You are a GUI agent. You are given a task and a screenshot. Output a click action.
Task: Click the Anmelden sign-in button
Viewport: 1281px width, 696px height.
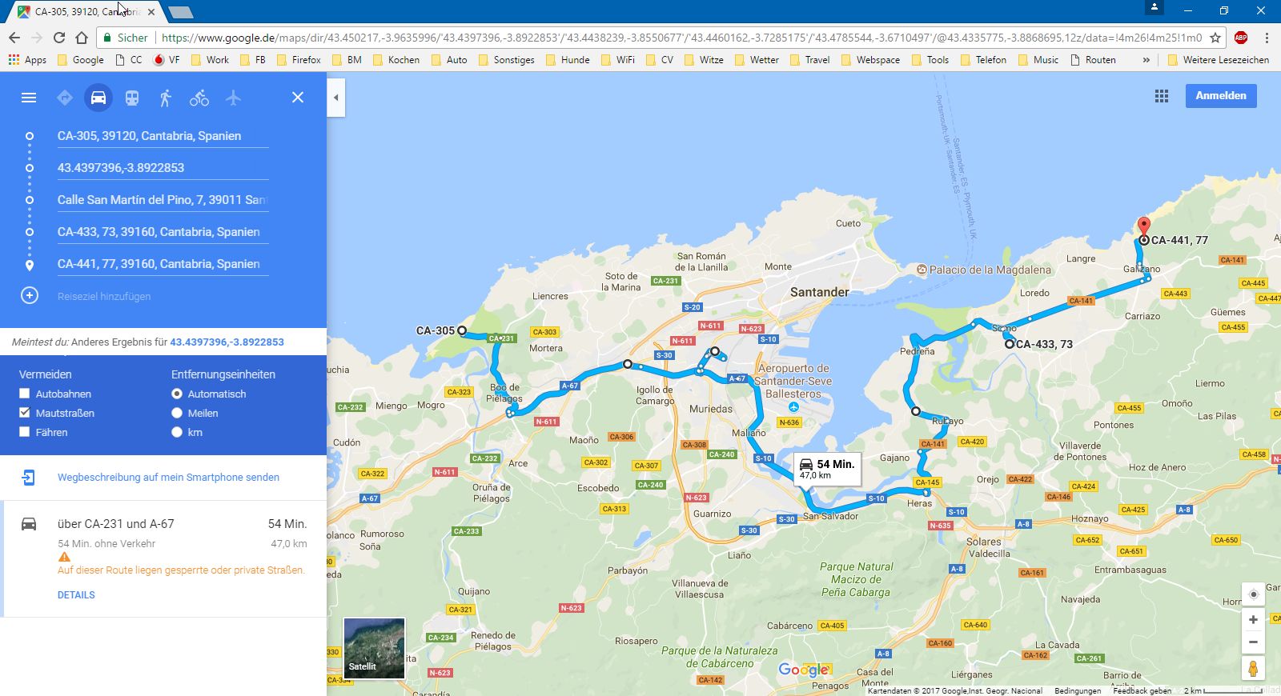coord(1220,96)
